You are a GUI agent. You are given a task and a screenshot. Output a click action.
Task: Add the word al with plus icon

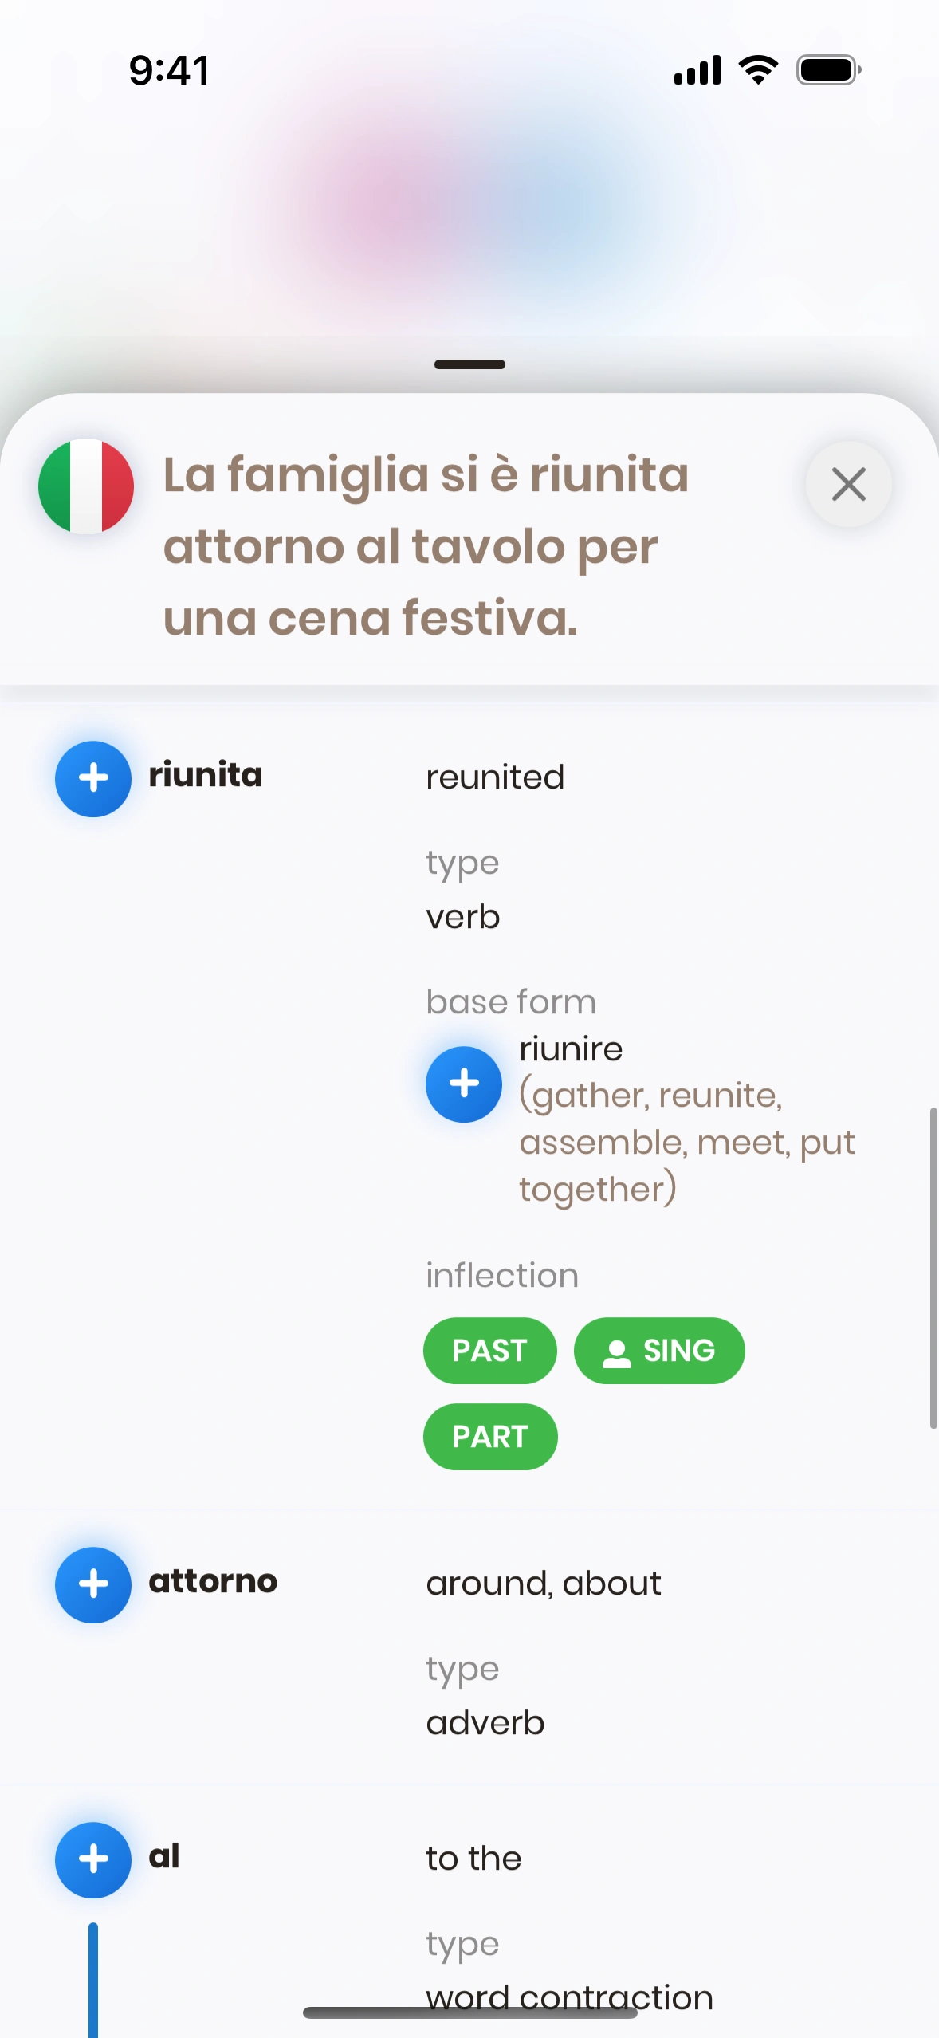(93, 1859)
